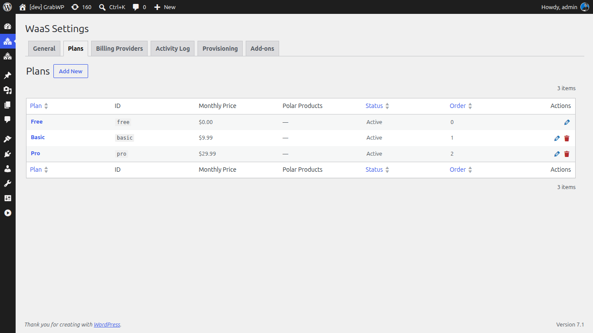Click the $0.00 monthly price
The width and height of the screenshot is (593, 333).
(206, 122)
